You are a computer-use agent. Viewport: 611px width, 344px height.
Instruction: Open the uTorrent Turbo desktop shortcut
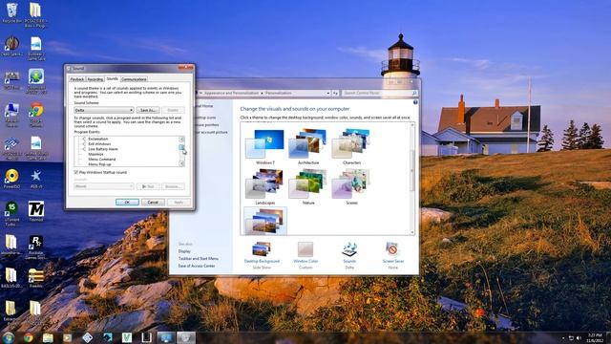pos(11,214)
